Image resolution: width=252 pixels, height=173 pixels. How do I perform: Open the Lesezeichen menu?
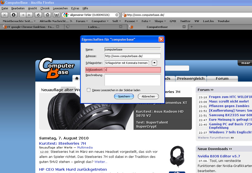[x=60, y=8]
